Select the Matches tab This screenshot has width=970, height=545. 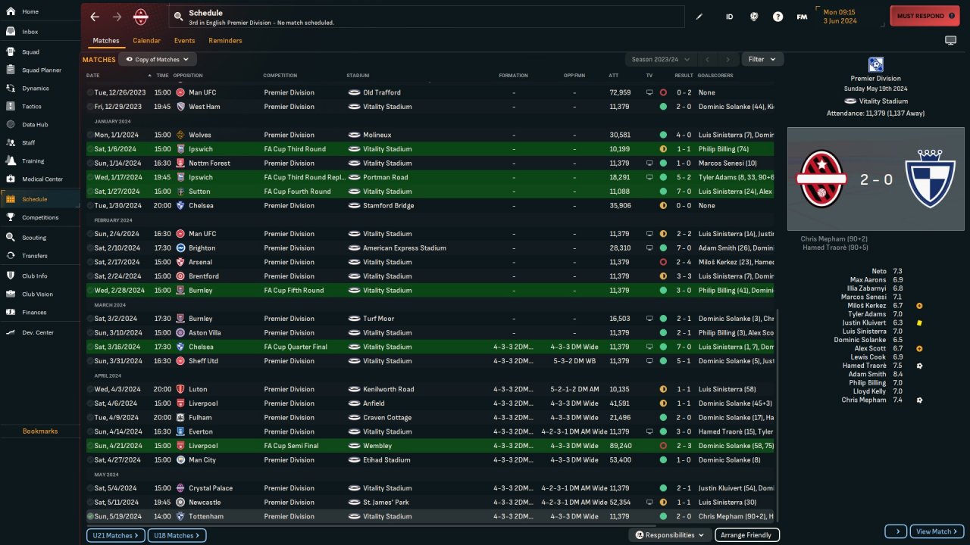coord(106,40)
